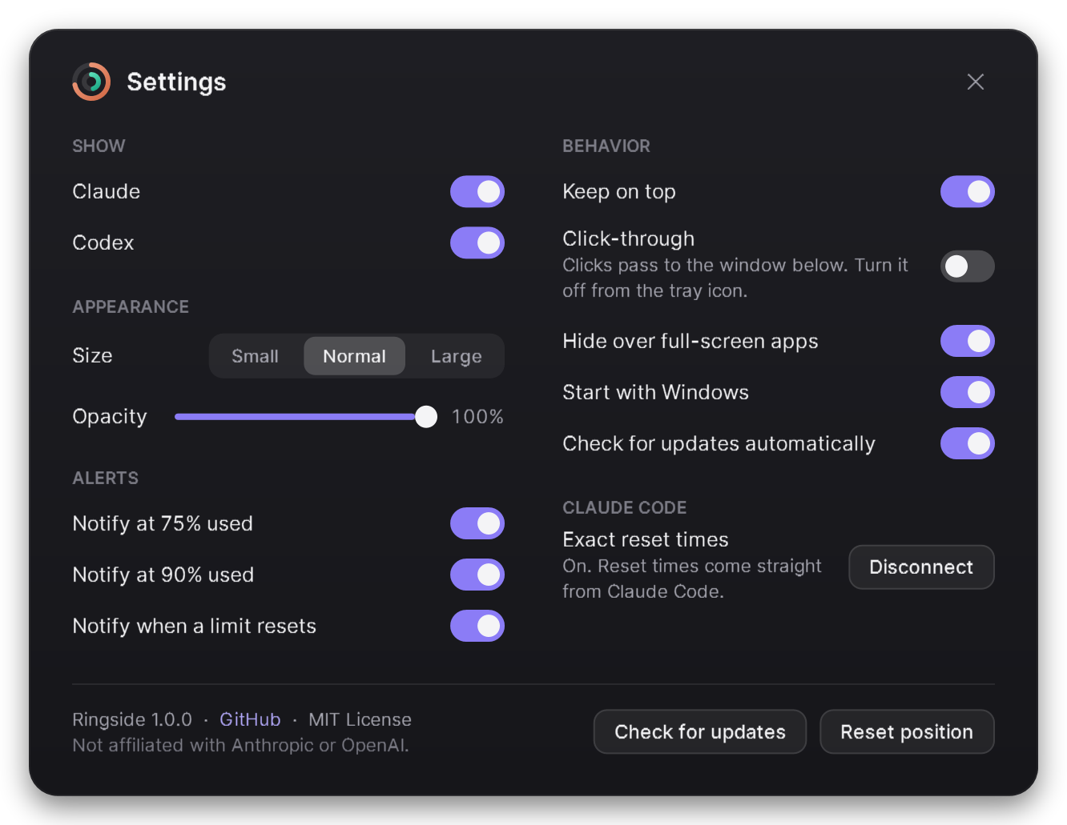1067x825 pixels.
Task: Turn off Start with Windows
Action: [x=968, y=393]
